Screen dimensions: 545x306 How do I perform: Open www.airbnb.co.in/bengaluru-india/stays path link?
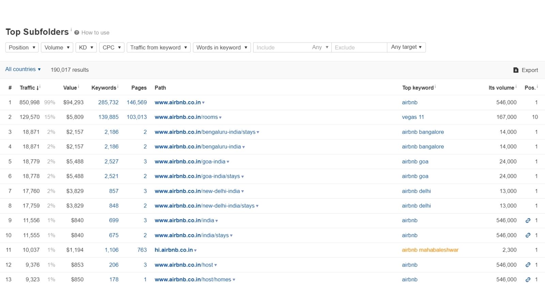pos(205,132)
